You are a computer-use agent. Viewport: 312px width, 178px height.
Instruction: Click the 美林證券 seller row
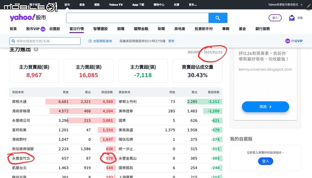tap(169, 111)
